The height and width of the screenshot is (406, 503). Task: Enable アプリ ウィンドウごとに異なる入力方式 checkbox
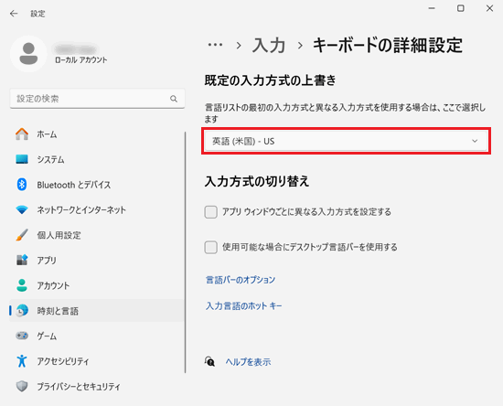coord(210,212)
